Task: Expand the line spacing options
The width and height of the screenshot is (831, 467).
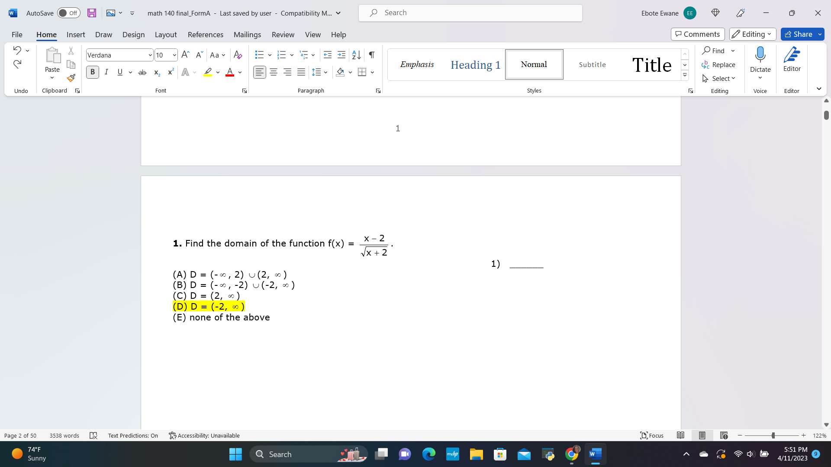Action: (x=325, y=72)
